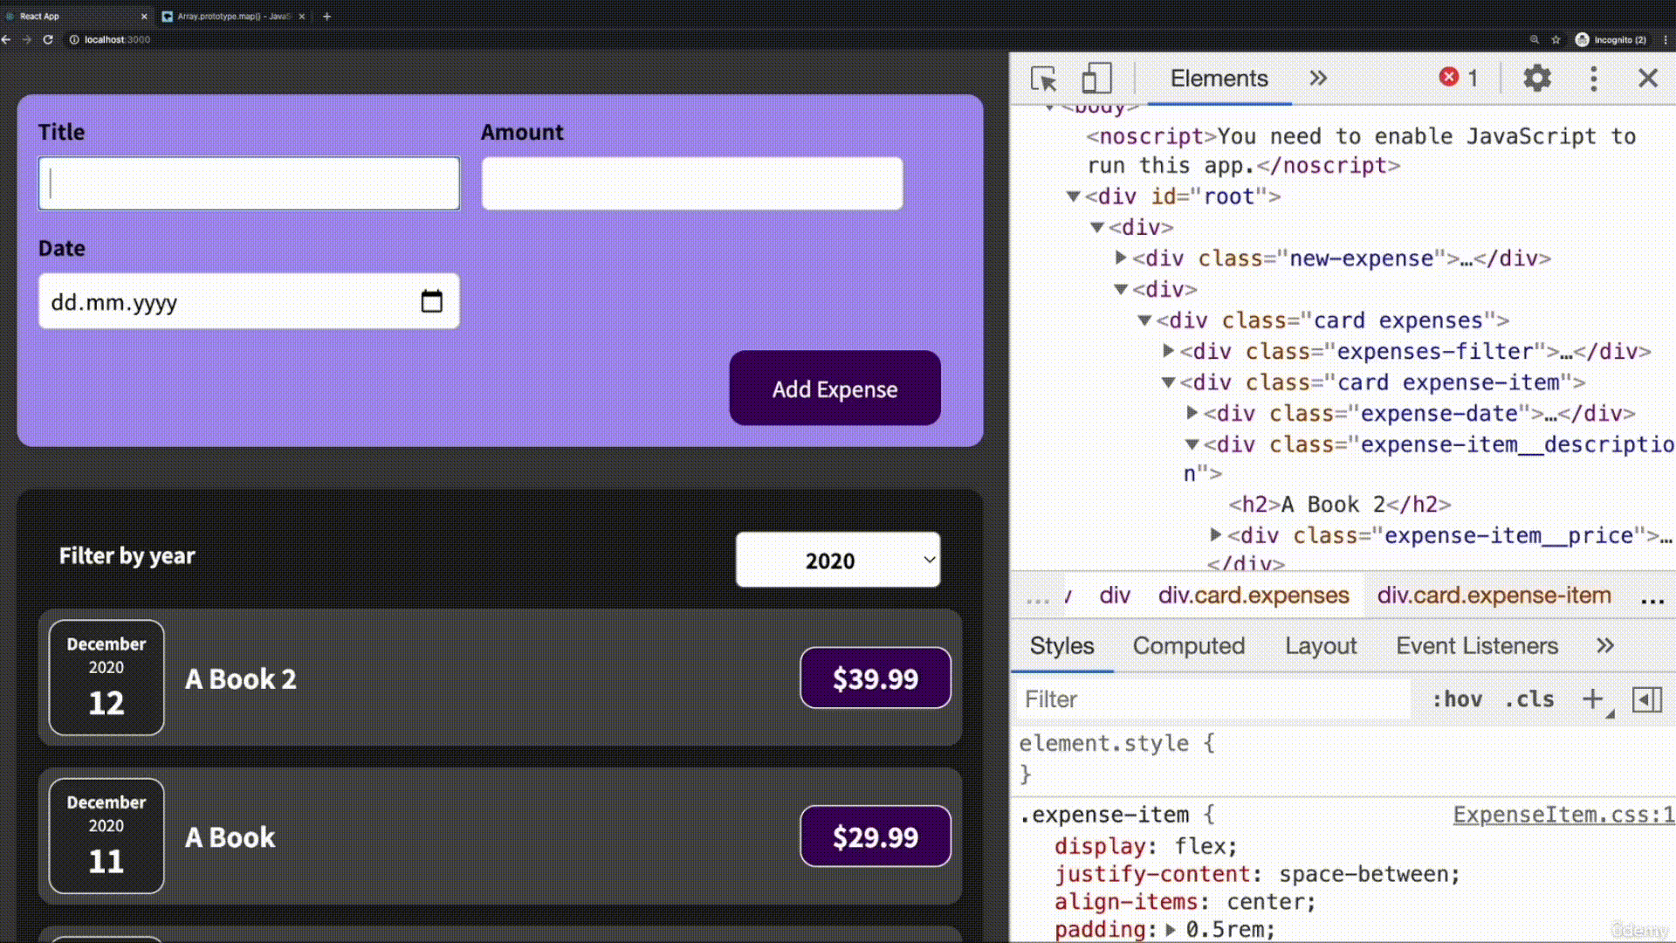Open DevTools three-dot customize menu

[1593, 79]
